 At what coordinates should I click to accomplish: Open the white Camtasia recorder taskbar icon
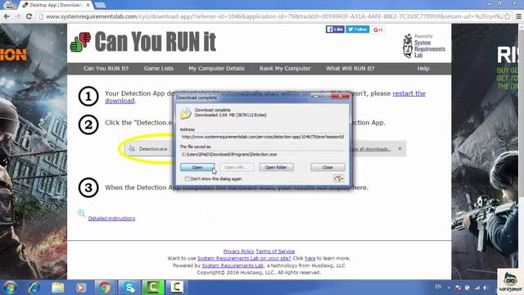(176, 288)
